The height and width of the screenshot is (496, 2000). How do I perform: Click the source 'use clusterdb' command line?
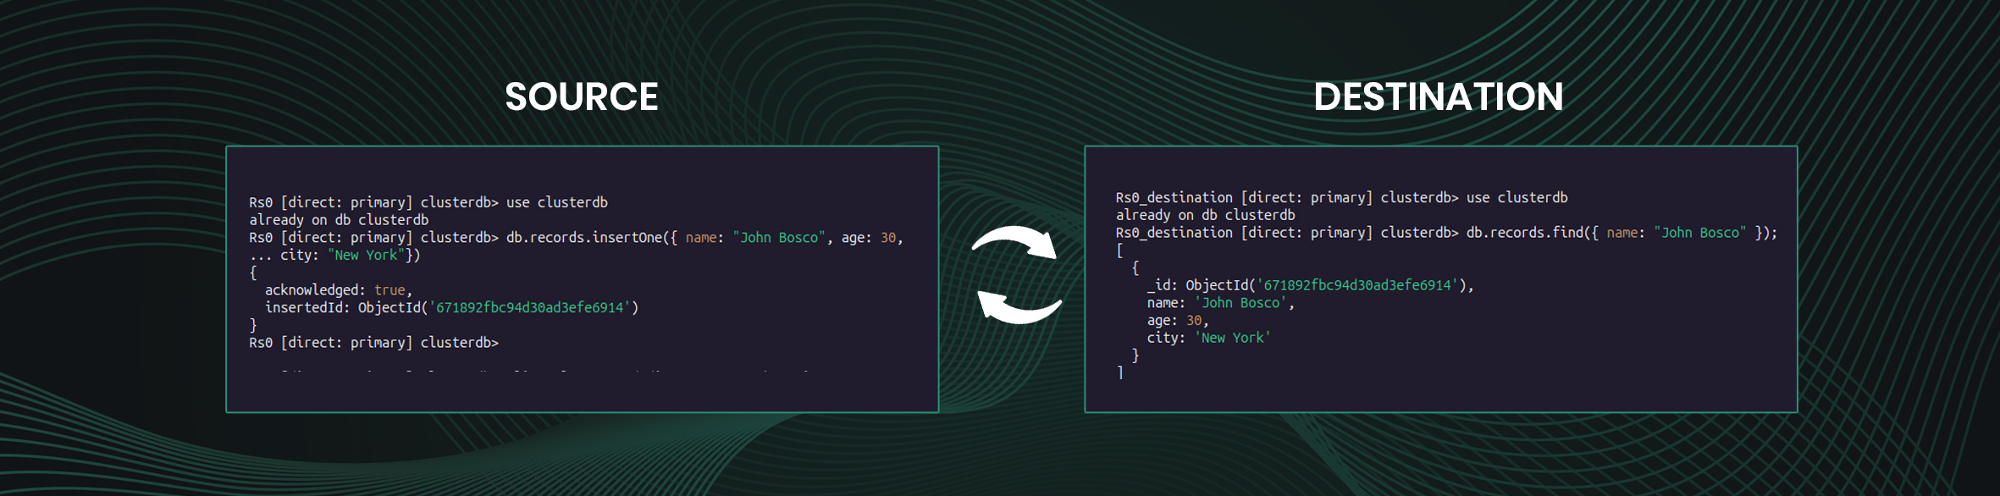click(428, 202)
